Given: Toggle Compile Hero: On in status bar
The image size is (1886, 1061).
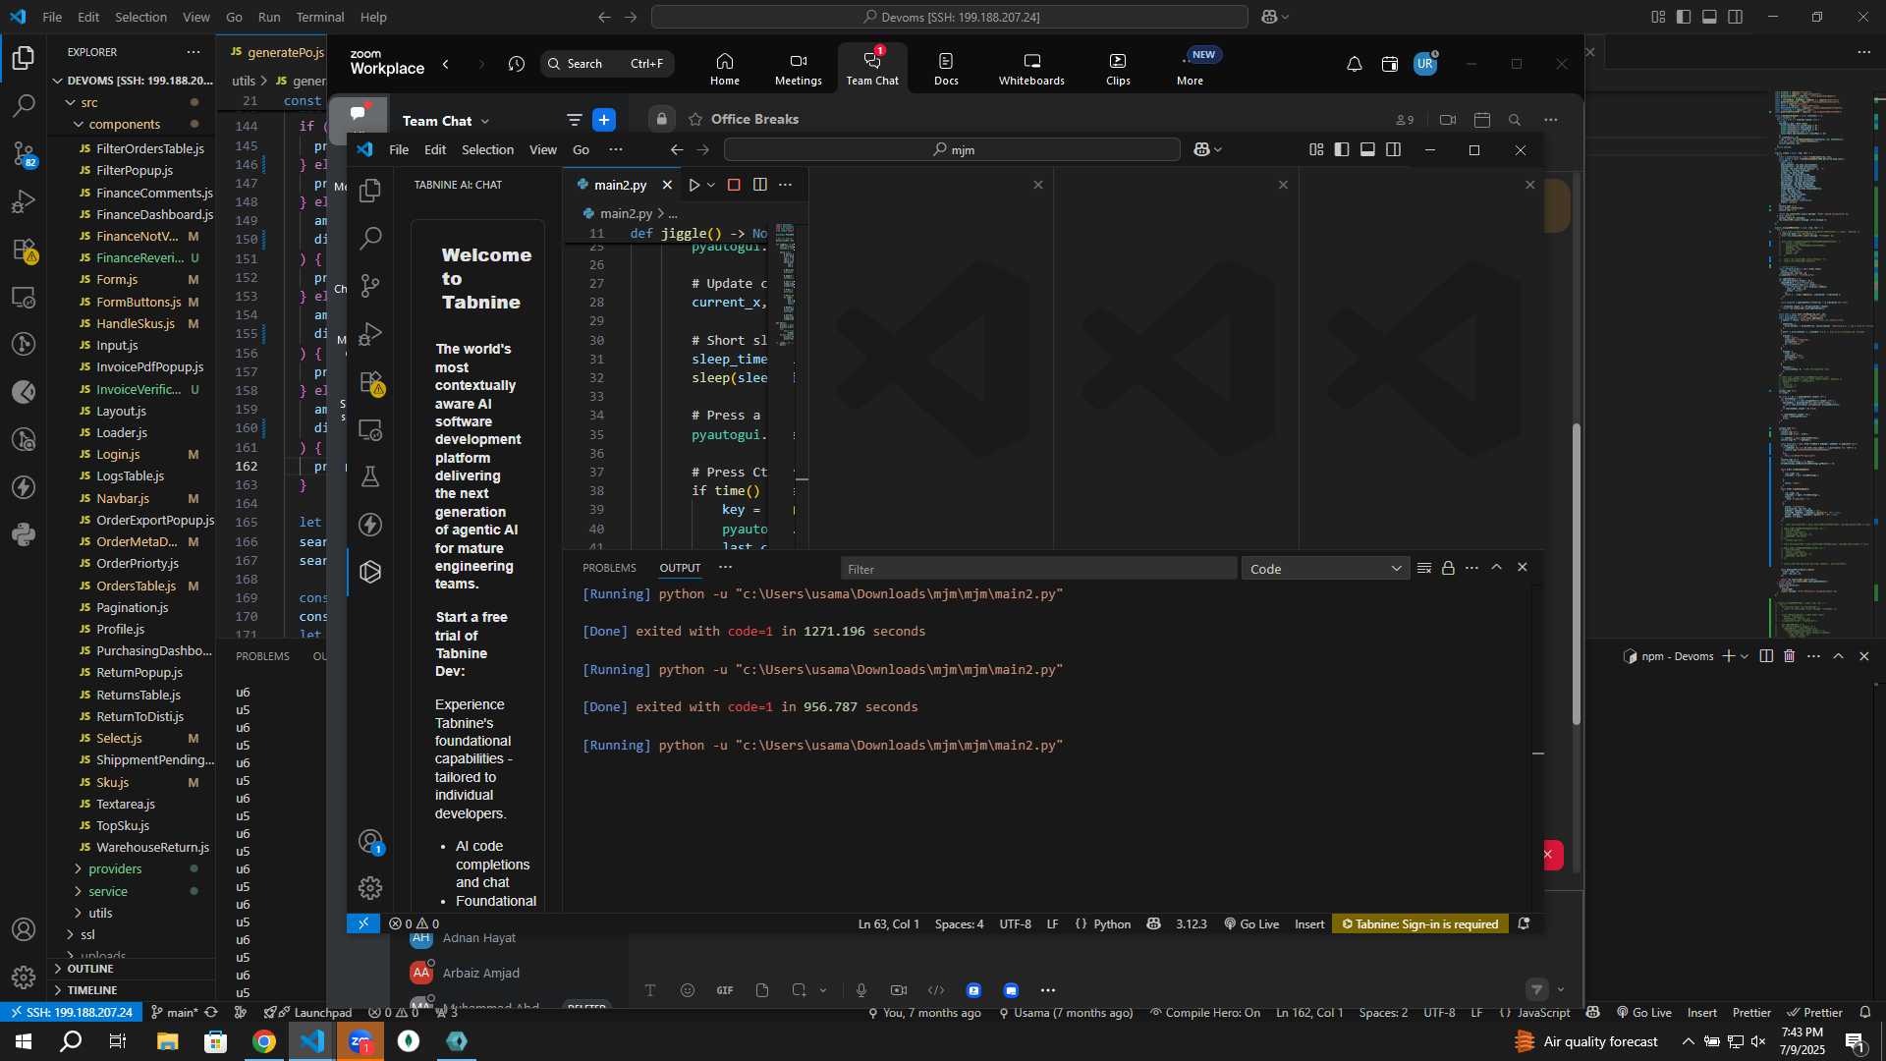Looking at the screenshot, I should 1205,1013.
